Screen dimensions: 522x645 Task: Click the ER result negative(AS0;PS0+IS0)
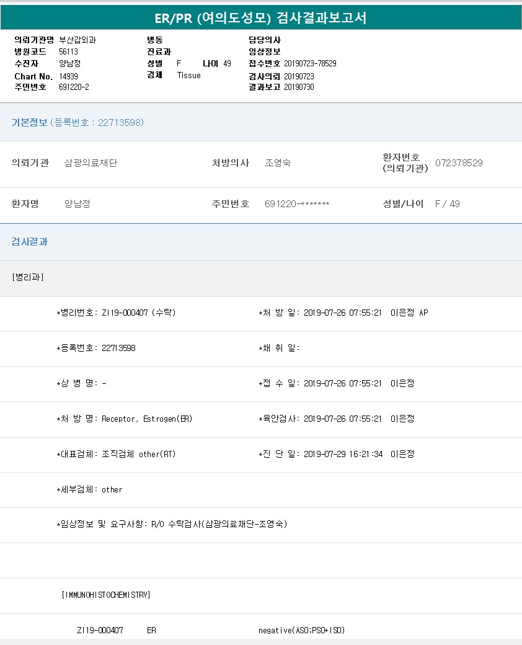[301, 630]
